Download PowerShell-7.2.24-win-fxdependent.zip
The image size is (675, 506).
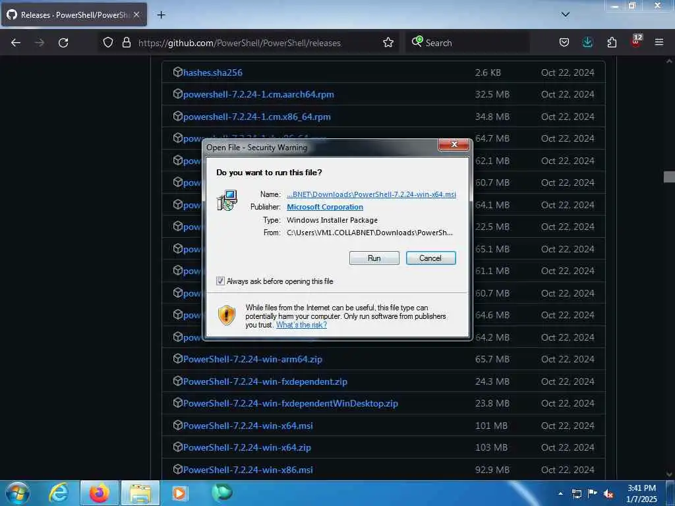[x=265, y=381]
